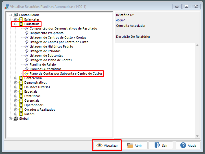Collapse the Contabilidade root node
This screenshot has width=205, height=154.
coord(10,15)
